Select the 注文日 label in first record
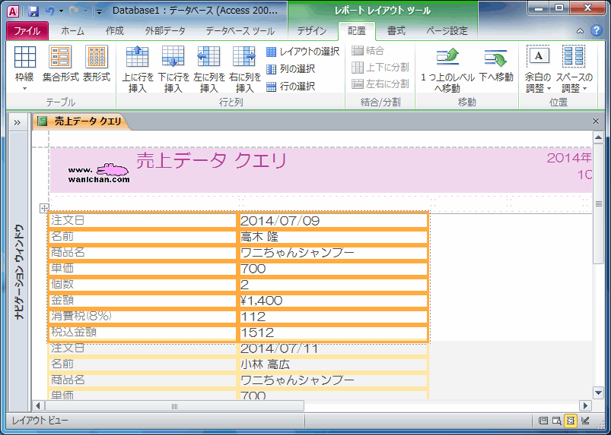 [x=143, y=220]
